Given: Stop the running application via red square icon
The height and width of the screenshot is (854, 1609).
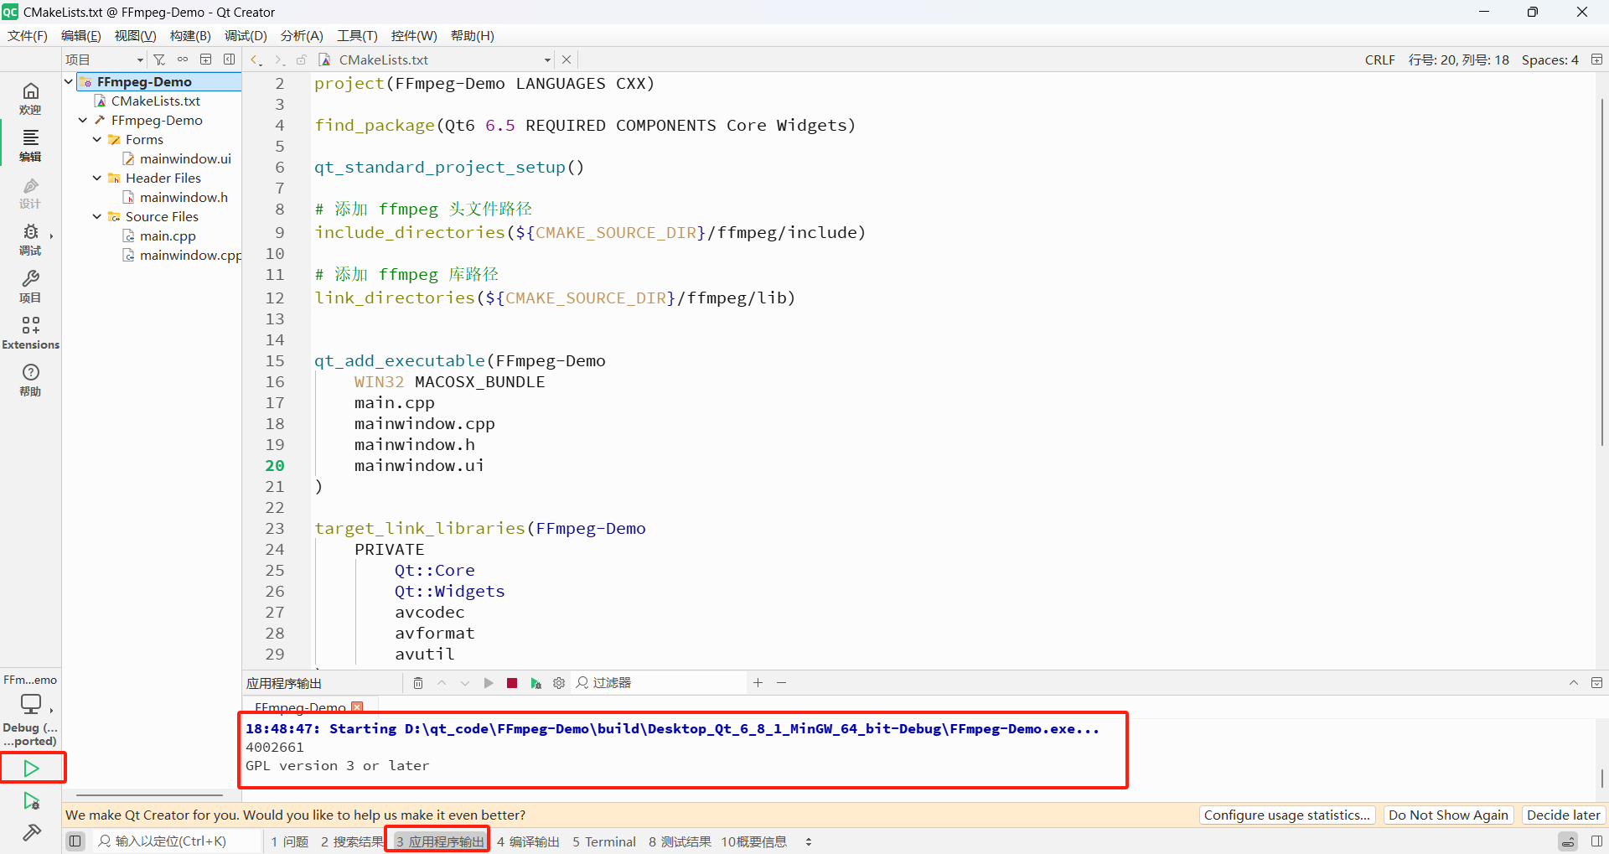Looking at the screenshot, I should tap(512, 683).
